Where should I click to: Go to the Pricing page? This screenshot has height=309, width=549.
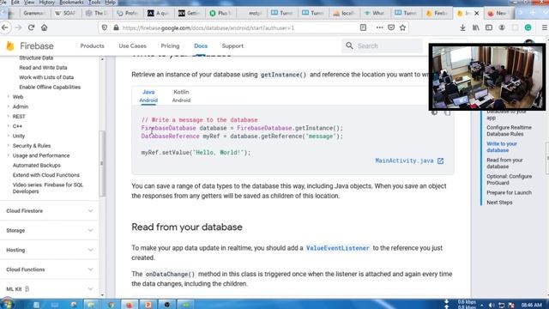170,45
